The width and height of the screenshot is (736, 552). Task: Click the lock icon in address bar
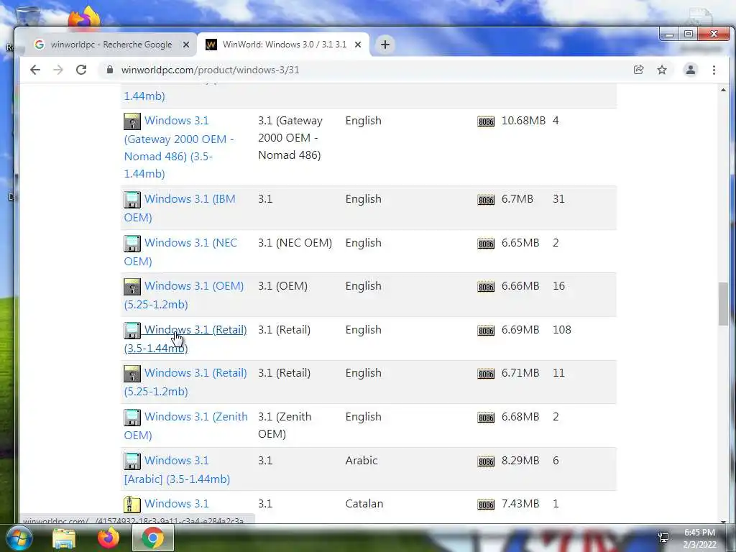click(110, 70)
